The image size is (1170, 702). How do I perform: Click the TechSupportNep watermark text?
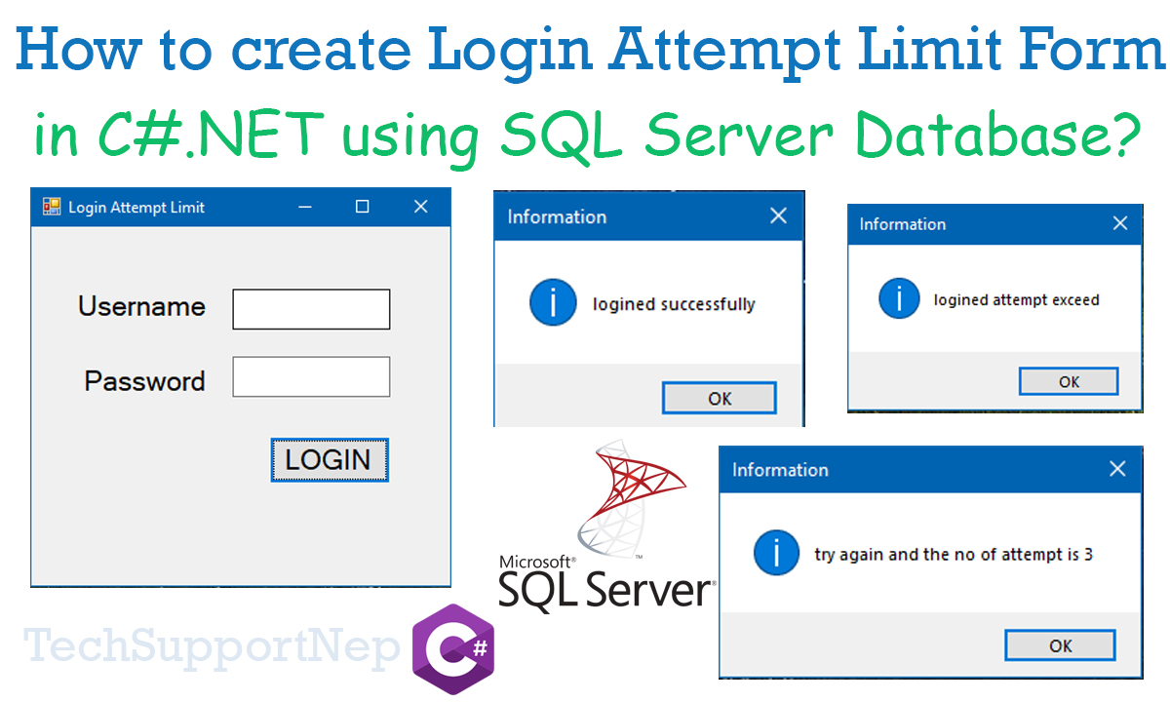210,645
